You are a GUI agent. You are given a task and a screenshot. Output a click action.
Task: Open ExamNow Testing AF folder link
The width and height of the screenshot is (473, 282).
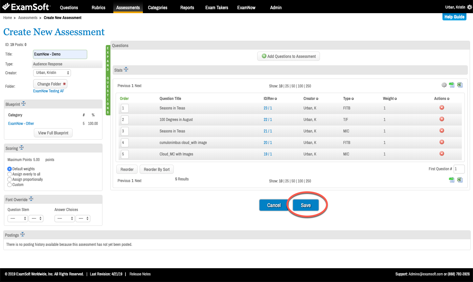[49, 91]
